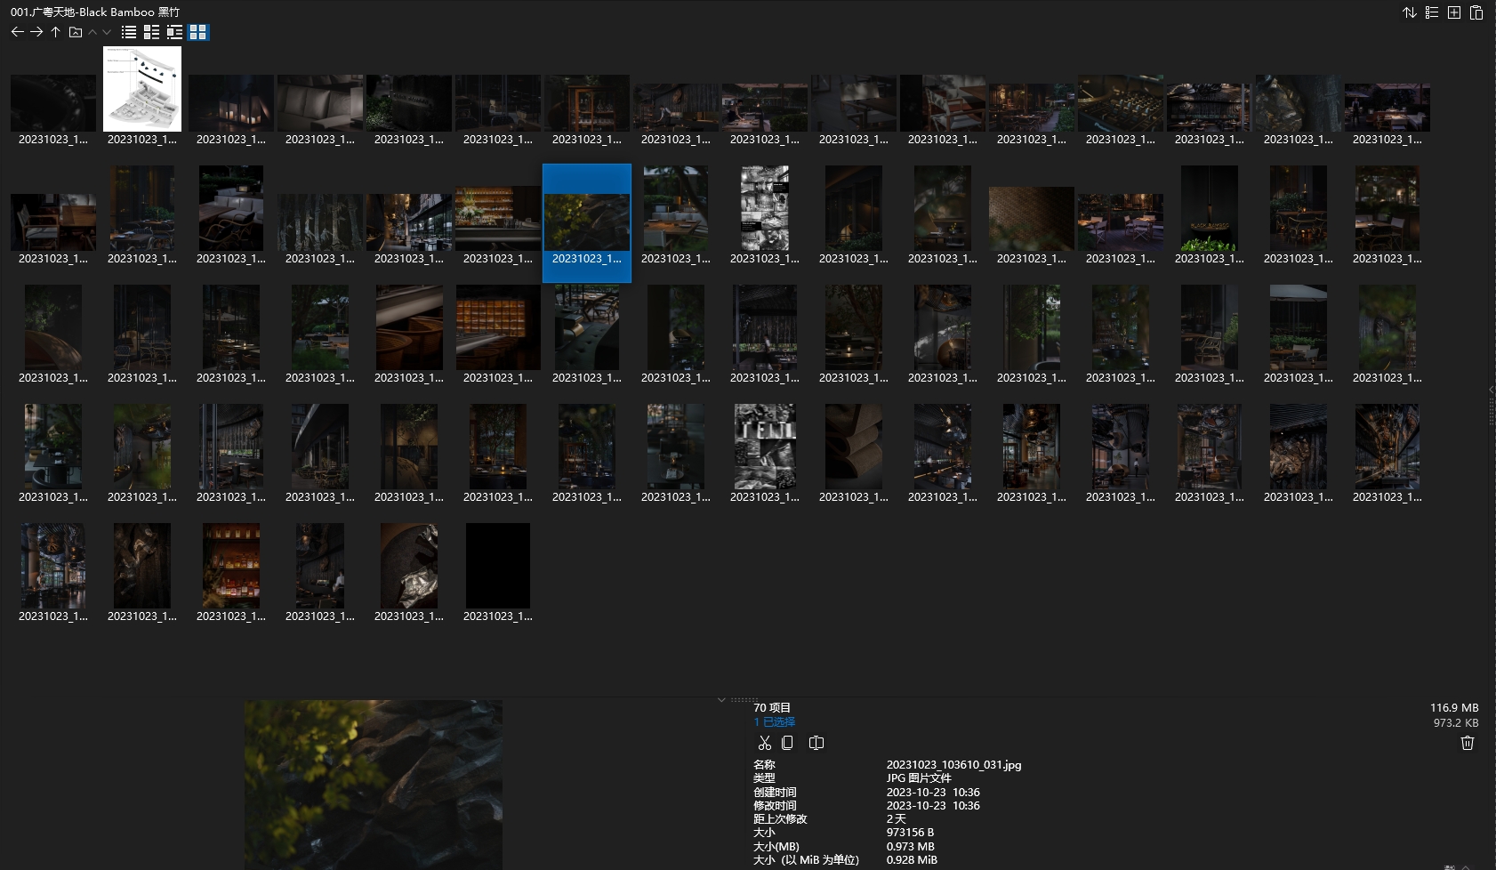Expand the right side panel arrow
Screen dimensions: 1496x870
click(1491, 390)
